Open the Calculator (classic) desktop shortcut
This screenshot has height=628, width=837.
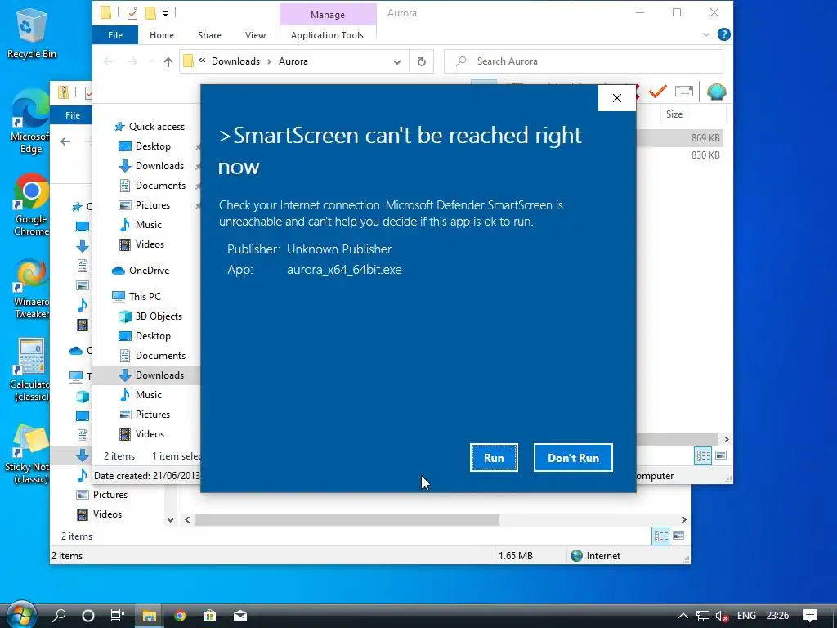(x=30, y=370)
